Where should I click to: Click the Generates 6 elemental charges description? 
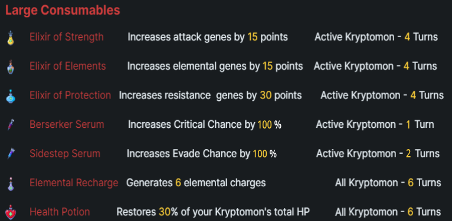click(x=196, y=183)
